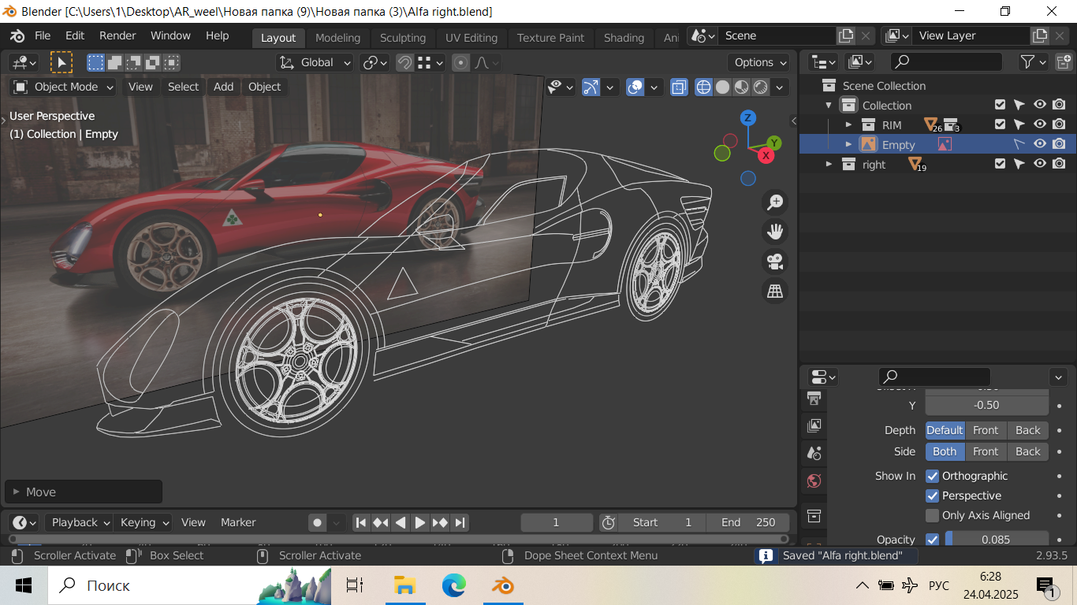
Task: Enable wireframe viewport shading
Action: (x=703, y=87)
